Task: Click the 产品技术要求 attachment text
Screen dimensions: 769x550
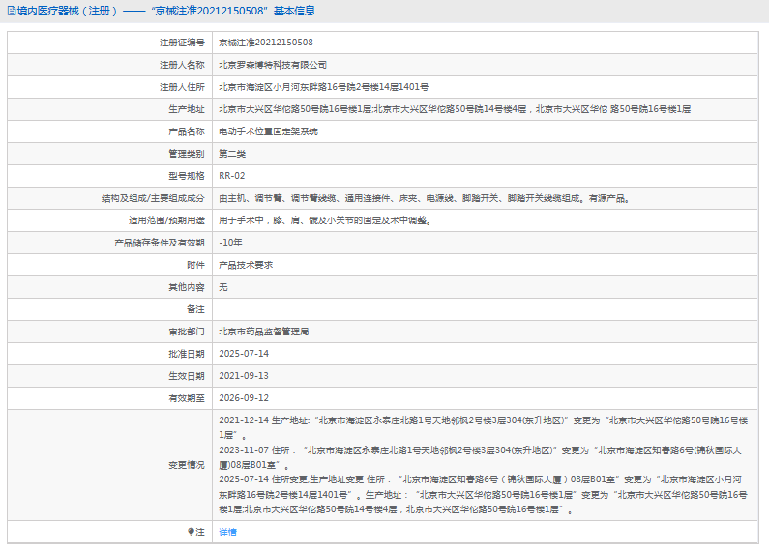Action: point(246,265)
